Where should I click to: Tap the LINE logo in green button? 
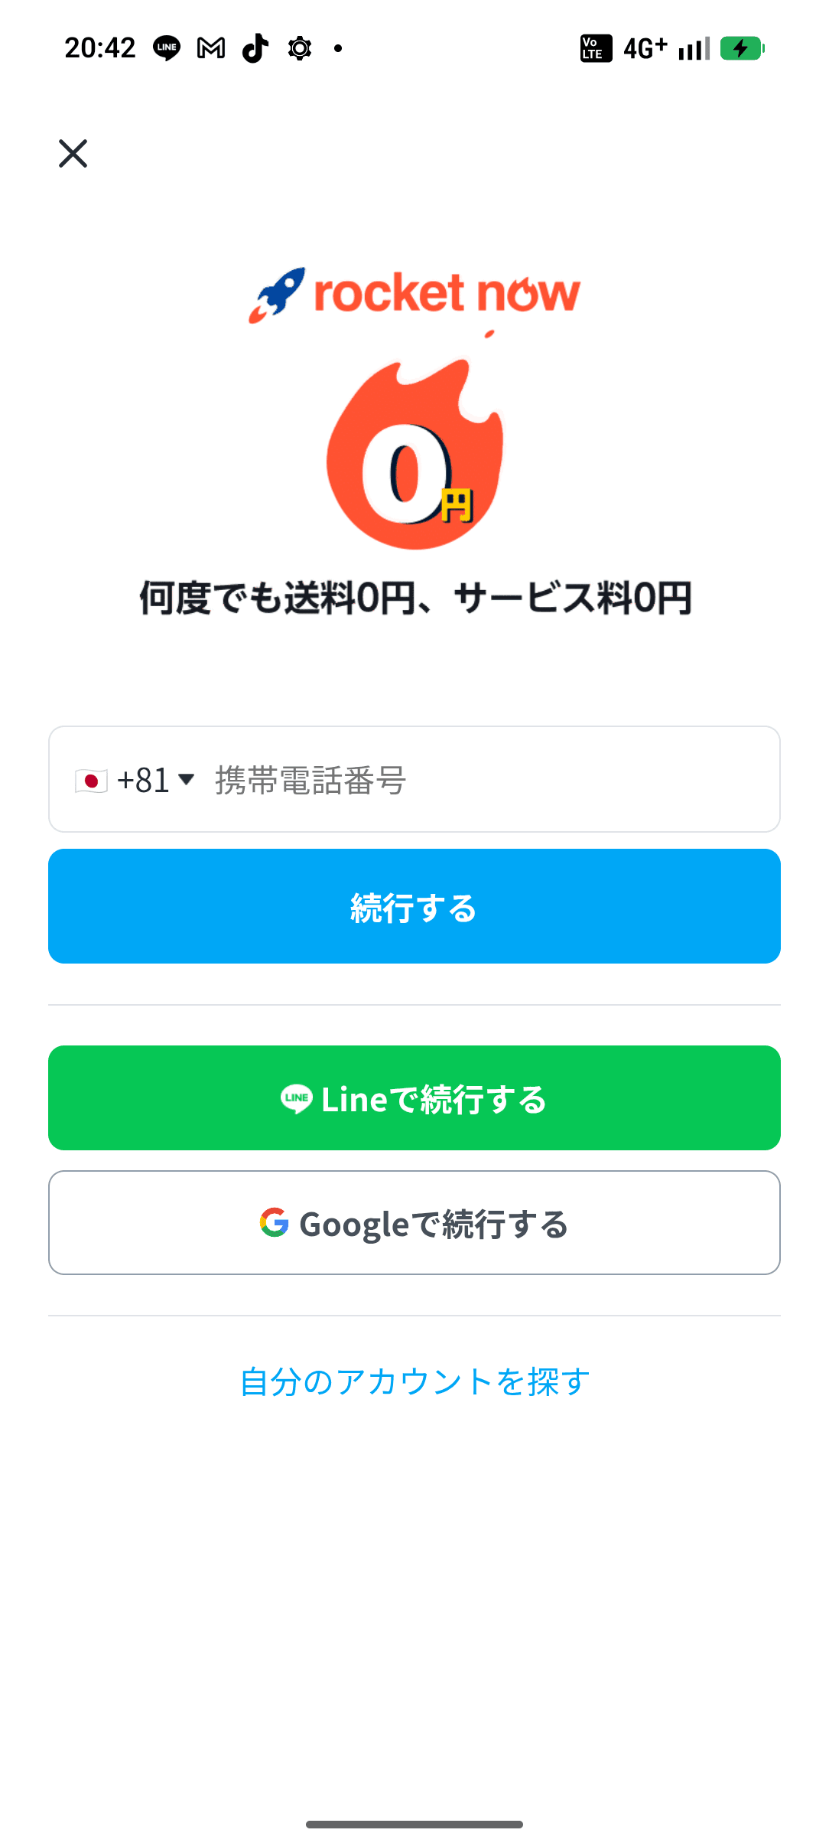(x=296, y=1098)
